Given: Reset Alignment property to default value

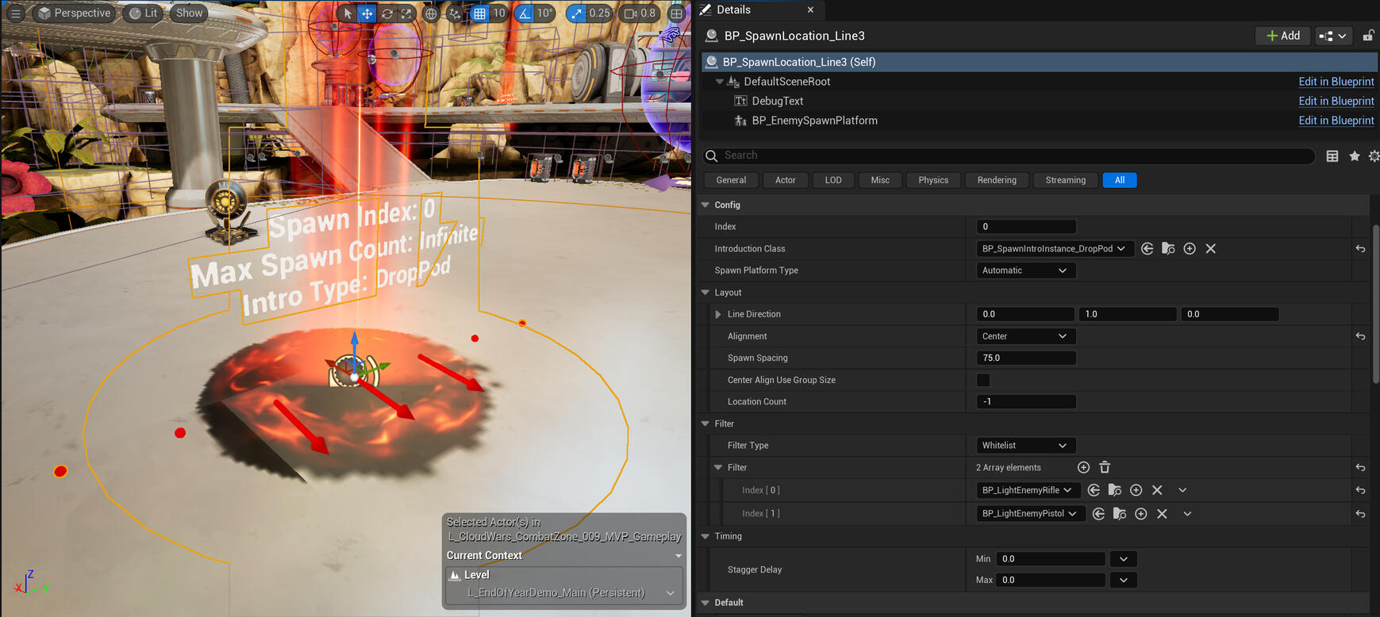Looking at the screenshot, I should pyautogui.click(x=1360, y=336).
